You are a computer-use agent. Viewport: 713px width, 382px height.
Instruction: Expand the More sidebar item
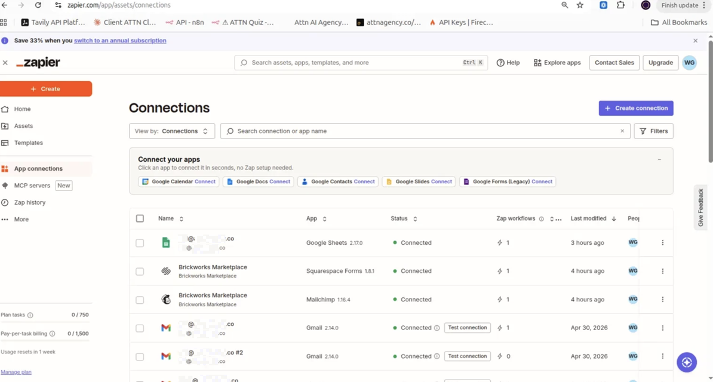click(21, 219)
